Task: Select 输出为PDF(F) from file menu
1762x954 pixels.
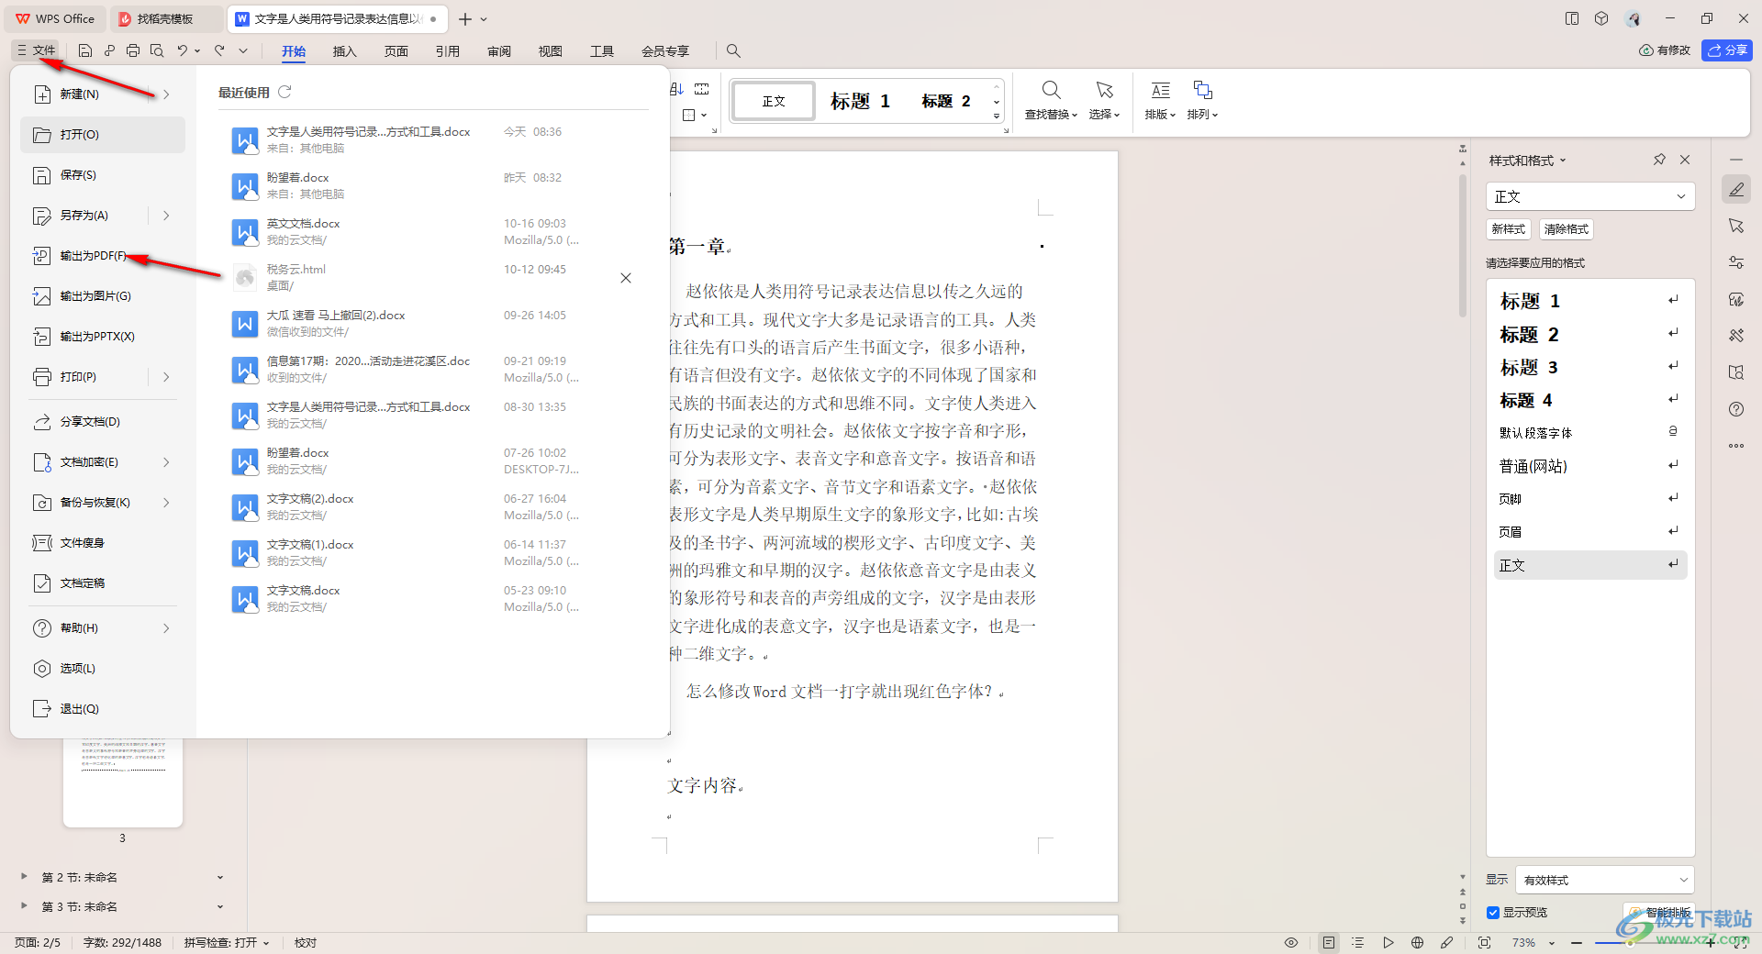Action: pyautogui.click(x=103, y=256)
